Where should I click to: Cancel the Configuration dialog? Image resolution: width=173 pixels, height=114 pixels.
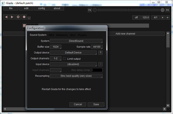pos(78,104)
